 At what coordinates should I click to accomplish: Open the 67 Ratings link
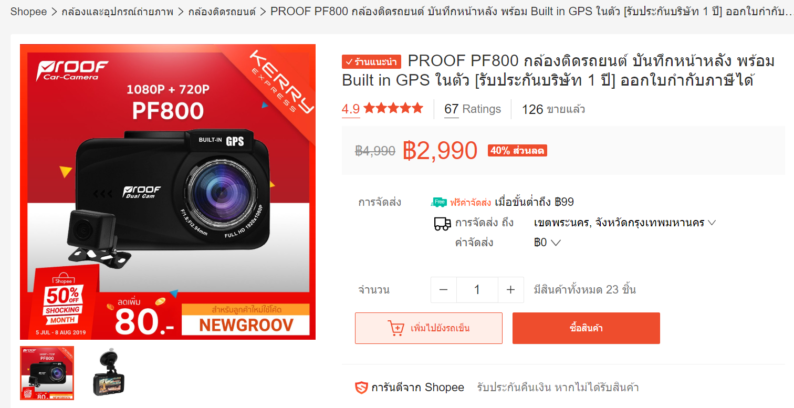(473, 109)
